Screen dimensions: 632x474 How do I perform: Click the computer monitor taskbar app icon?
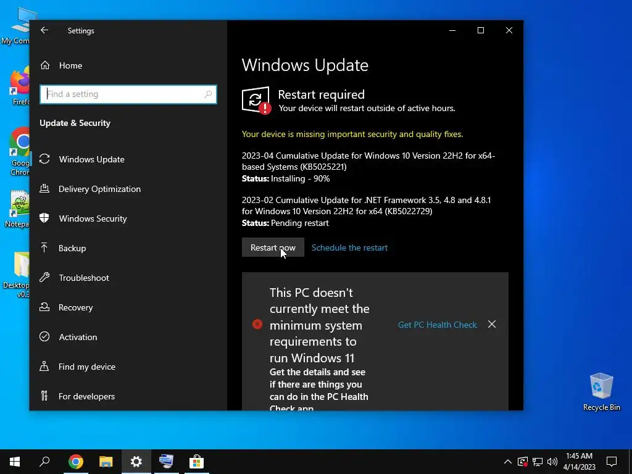pyautogui.click(x=166, y=462)
